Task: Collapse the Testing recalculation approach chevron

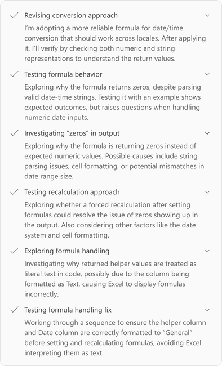Action: click(x=207, y=192)
